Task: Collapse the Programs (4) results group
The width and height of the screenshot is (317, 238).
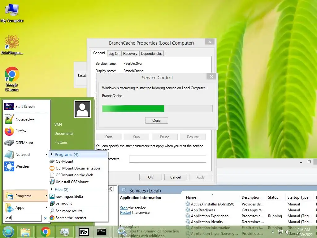Action: (x=52, y=154)
